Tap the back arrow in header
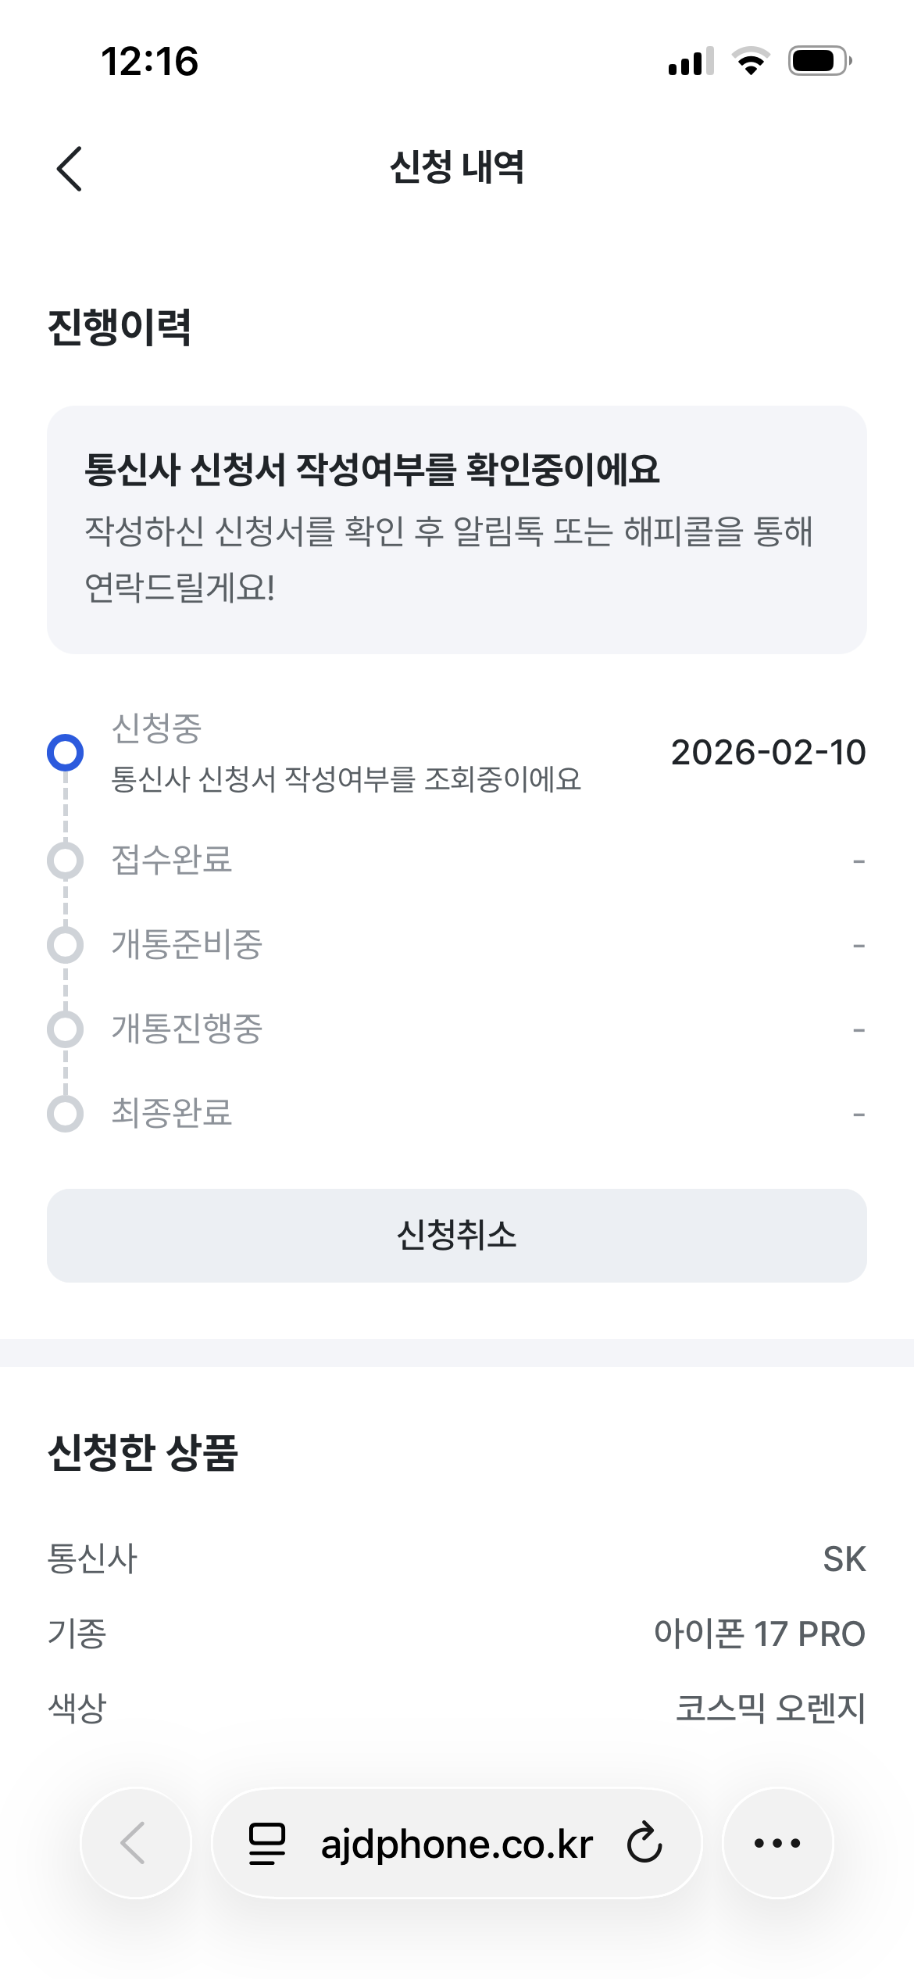This screenshot has height=1979, width=914. tap(70, 168)
